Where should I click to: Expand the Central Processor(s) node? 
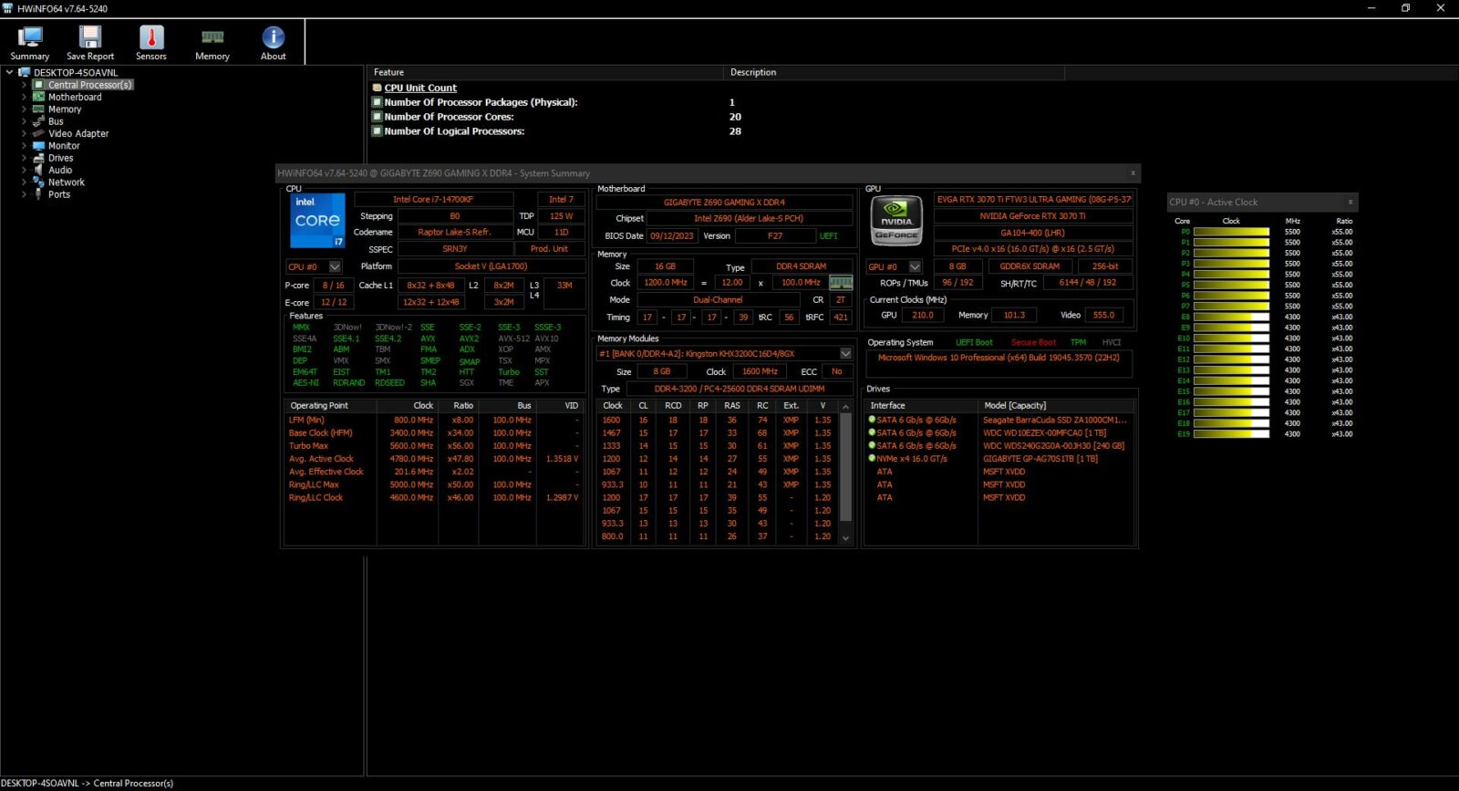[x=25, y=85]
